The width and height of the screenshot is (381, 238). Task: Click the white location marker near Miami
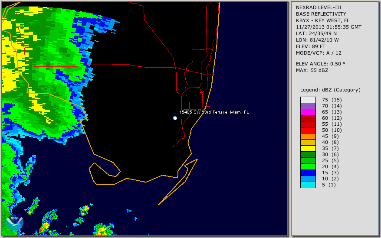click(175, 118)
